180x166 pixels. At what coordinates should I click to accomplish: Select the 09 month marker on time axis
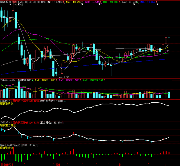[58, 164]
